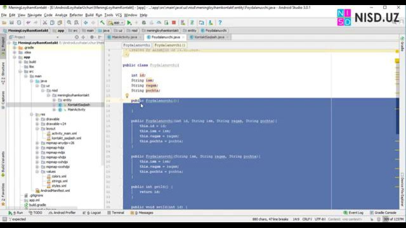Click the Save All toolbar icon
This screenshot has height=228, width=406.
11,23
